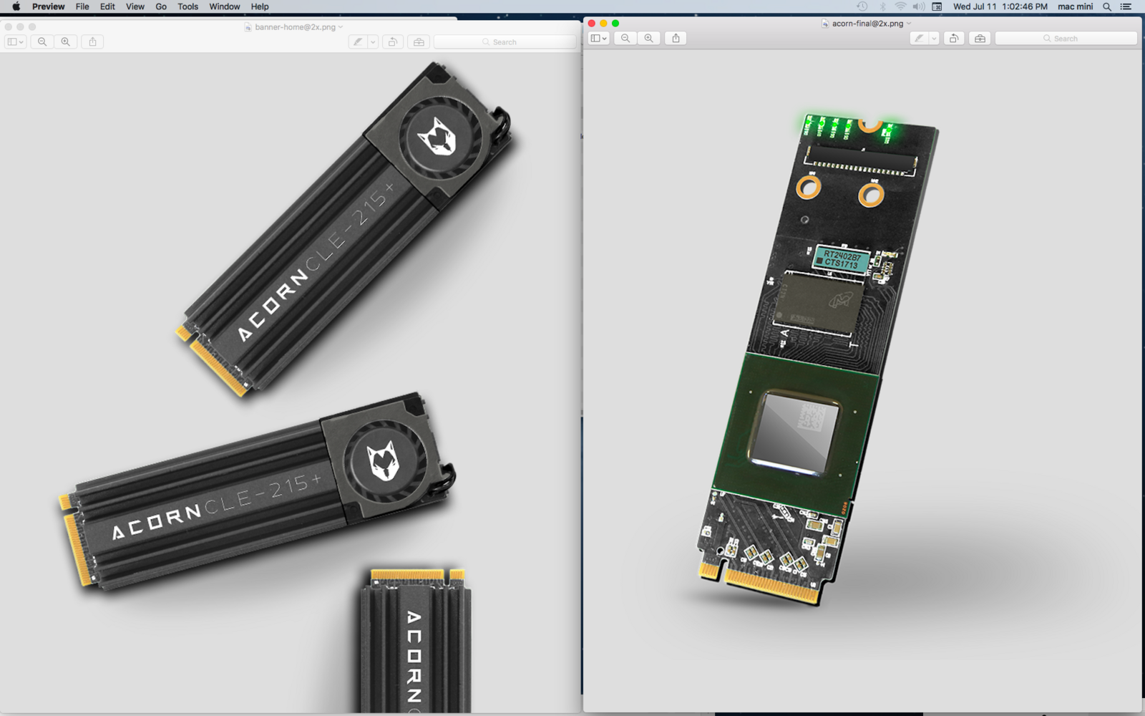The width and height of the screenshot is (1145, 716).
Task: Open the Wi-Fi status menu
Action: coord(900,6)
